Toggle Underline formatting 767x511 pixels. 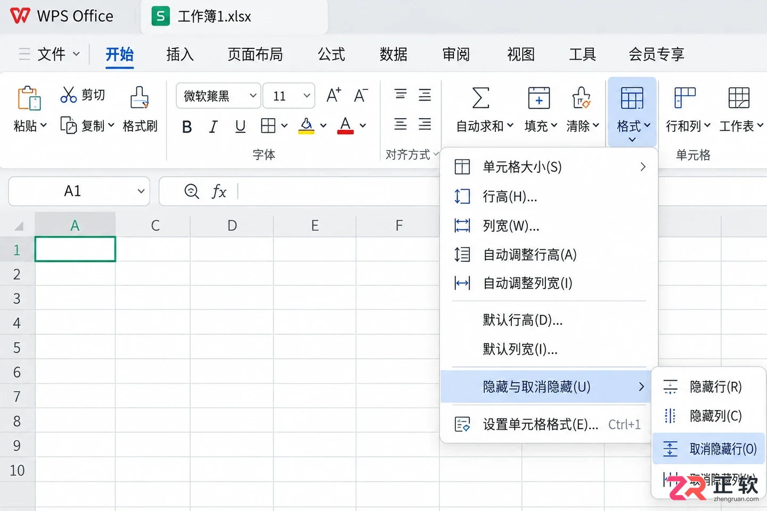(x=240, y=127)
